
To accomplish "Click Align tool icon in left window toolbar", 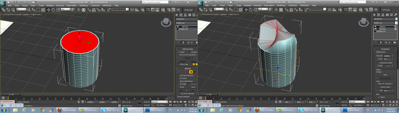I will [137, 10].
